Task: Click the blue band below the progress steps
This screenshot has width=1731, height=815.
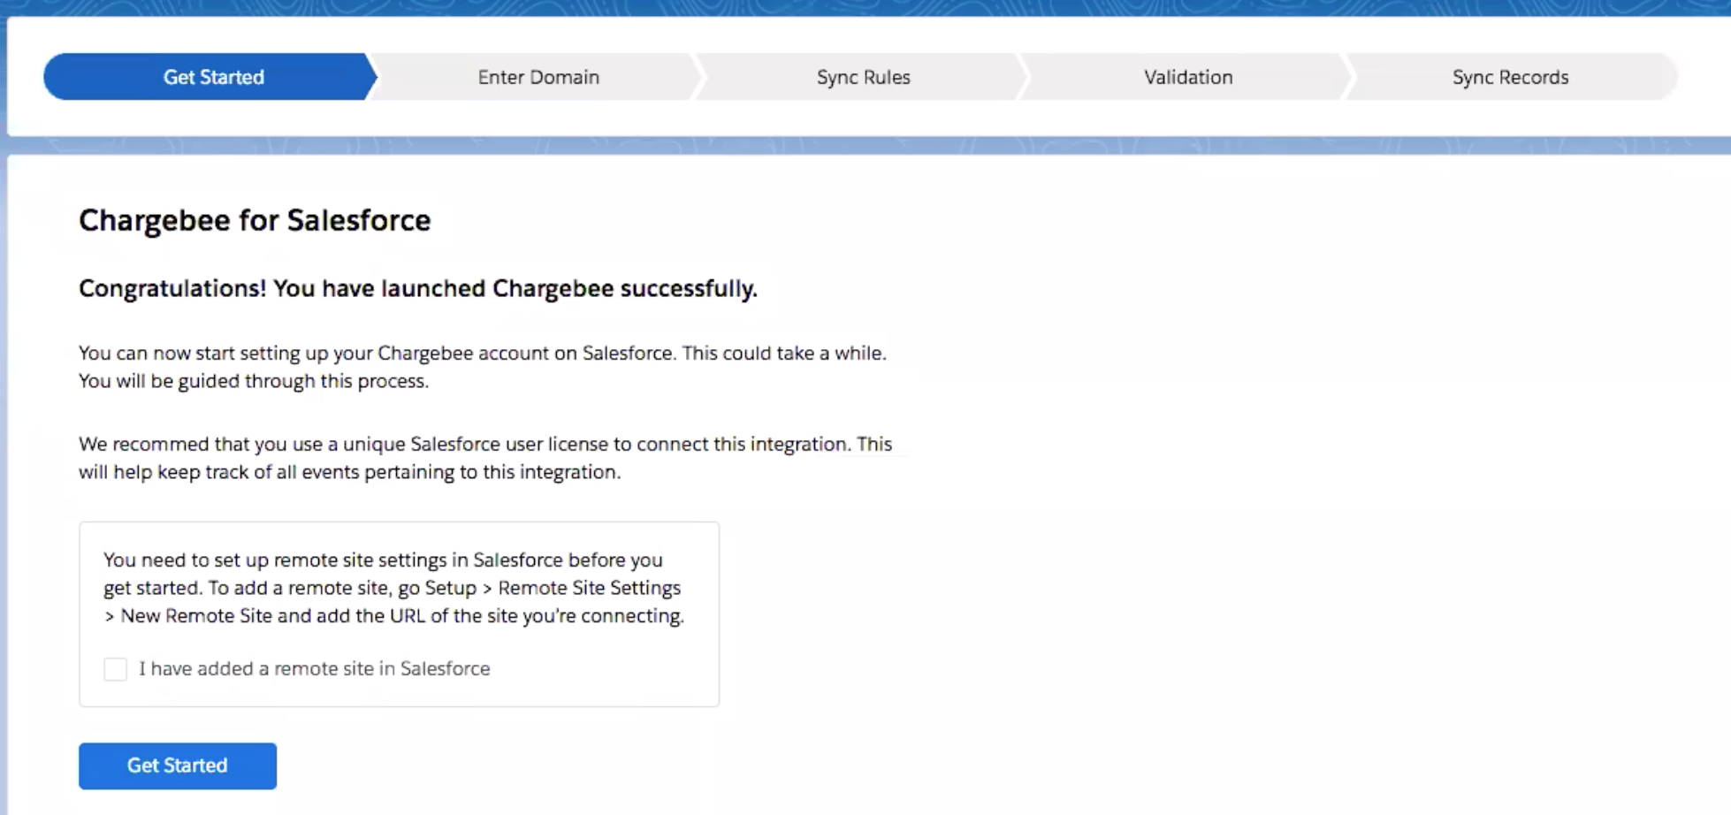Action: pos(866,145)
